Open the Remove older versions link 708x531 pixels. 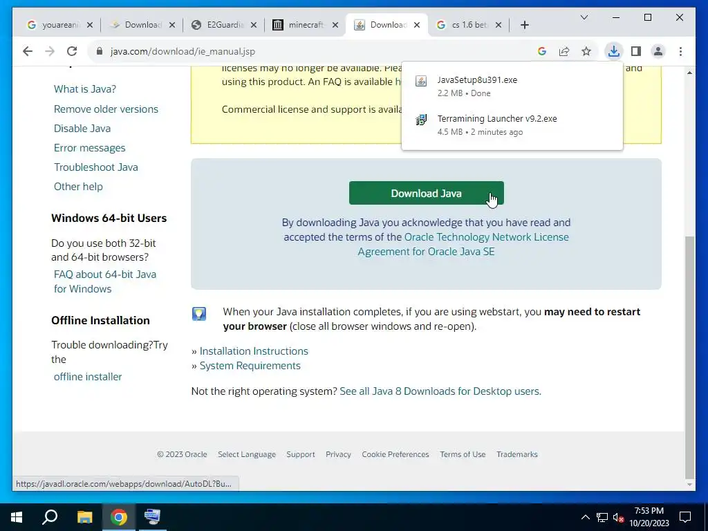pos(106,109)
